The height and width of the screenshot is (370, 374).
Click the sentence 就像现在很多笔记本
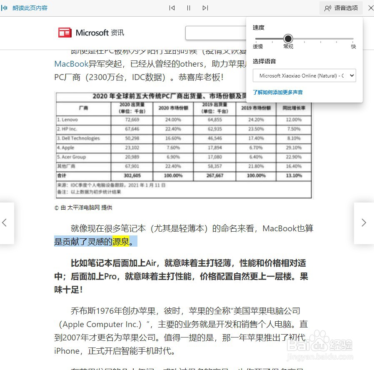[184, 235]
